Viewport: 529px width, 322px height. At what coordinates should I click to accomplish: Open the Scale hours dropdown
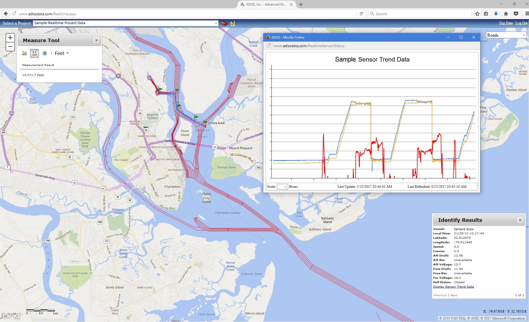pos(282,187)
